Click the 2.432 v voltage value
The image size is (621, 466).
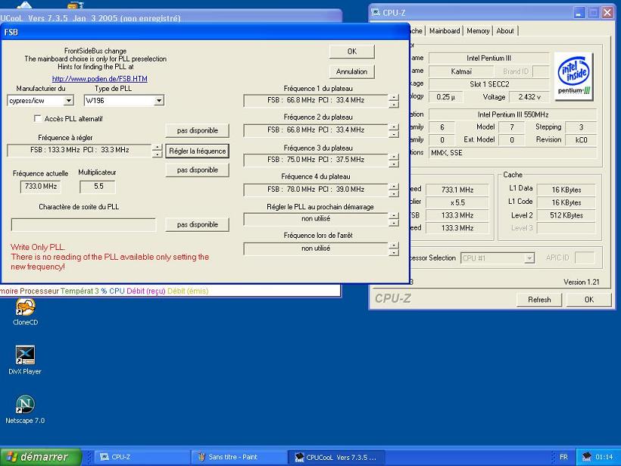tap(529, 97)
